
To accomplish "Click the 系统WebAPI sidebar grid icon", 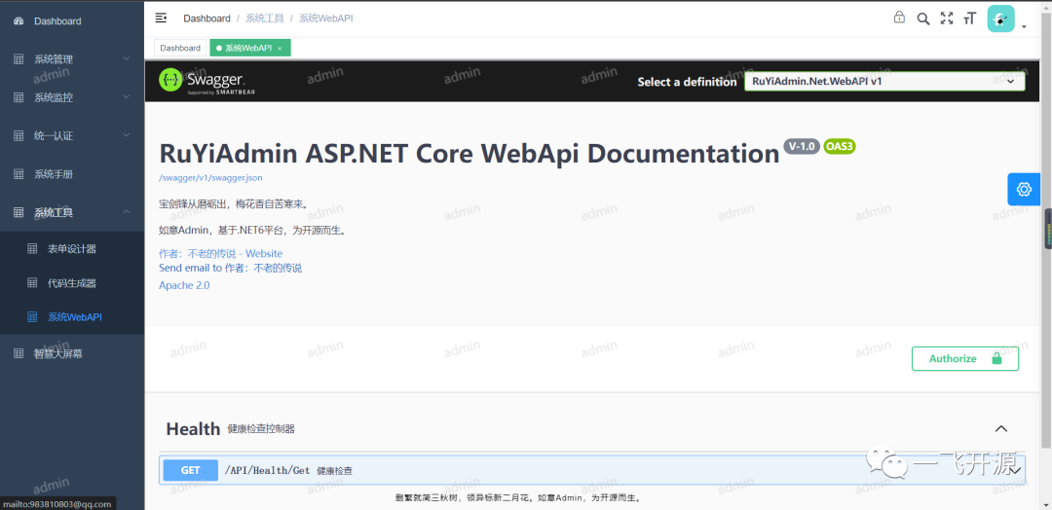I will click(32, 317).
